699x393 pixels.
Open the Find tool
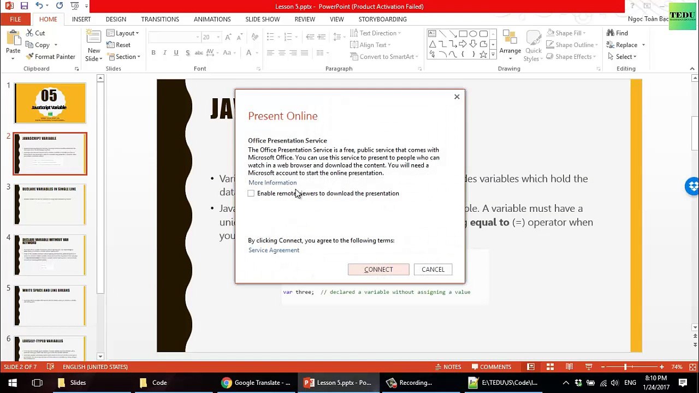click(x=618, y=33)
